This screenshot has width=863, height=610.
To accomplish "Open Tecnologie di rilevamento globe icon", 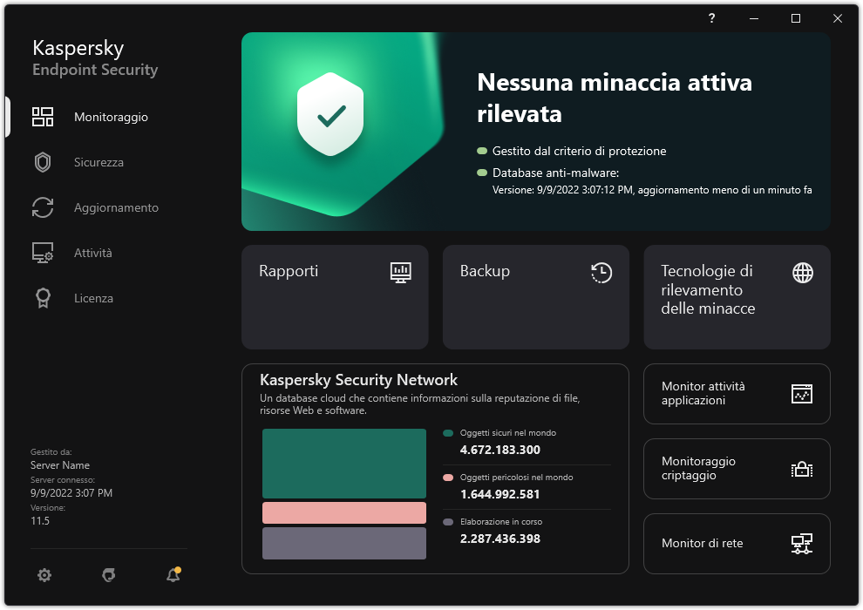I will (802, 272).
